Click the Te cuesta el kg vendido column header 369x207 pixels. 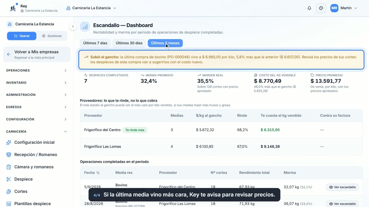pyautogui.click(x=281, y=115)
